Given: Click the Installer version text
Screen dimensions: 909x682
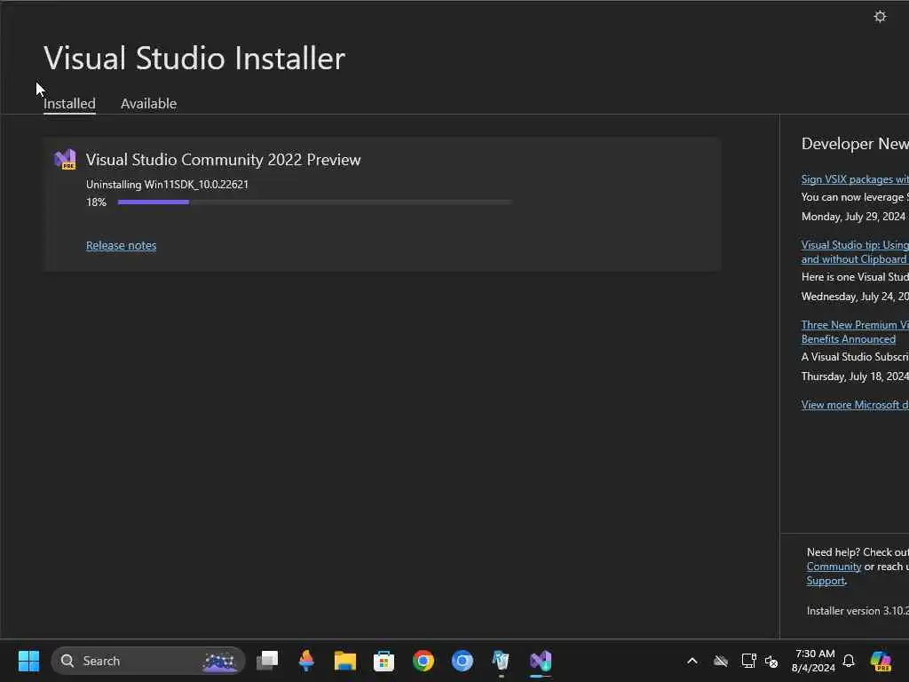Looking at the screenshot, I should click(858, 611).
